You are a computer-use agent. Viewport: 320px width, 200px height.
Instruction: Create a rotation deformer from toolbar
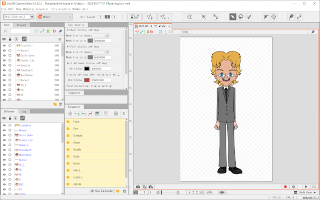coord(204,16)
